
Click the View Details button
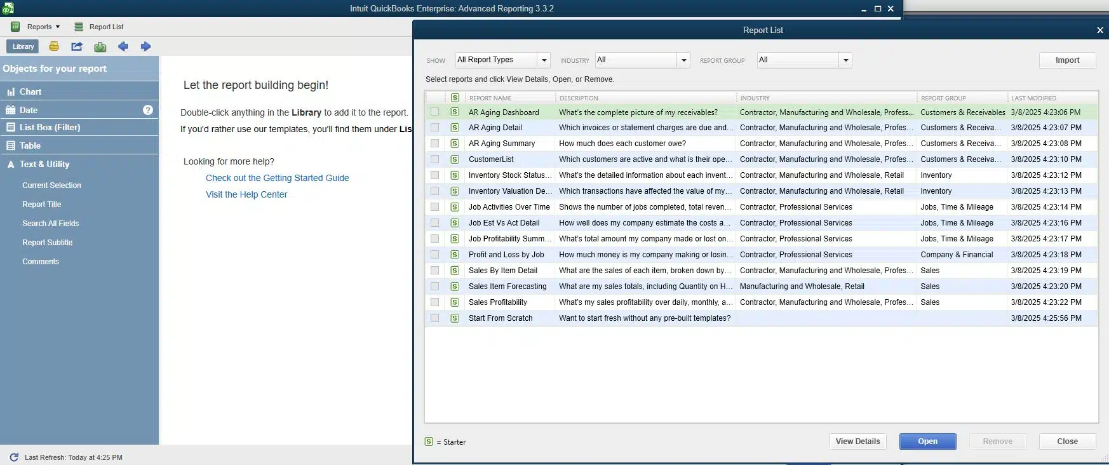coord(857,441)
